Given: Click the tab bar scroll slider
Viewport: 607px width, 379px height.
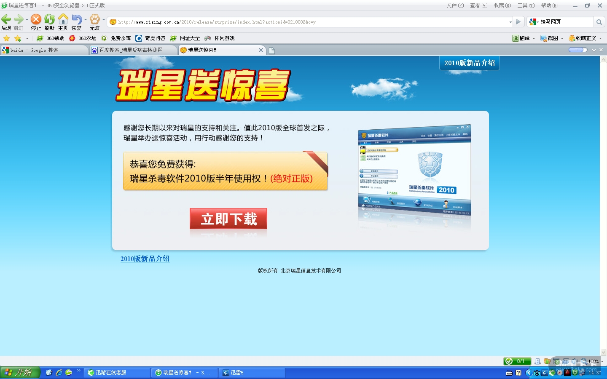Looking at the screenshot, I should point(578,50).
